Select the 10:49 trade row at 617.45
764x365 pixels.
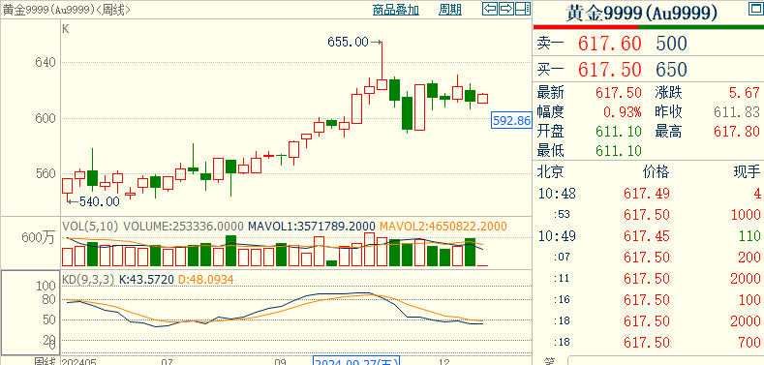tap(649, 236)
